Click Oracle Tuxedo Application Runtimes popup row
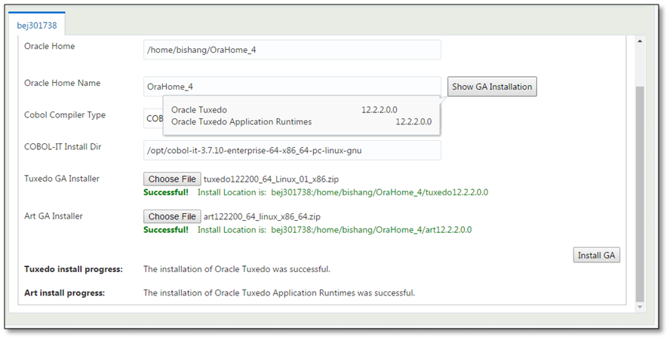Viewport: 670px width, 340px height. pyautogui.click(x=301, y=121)
